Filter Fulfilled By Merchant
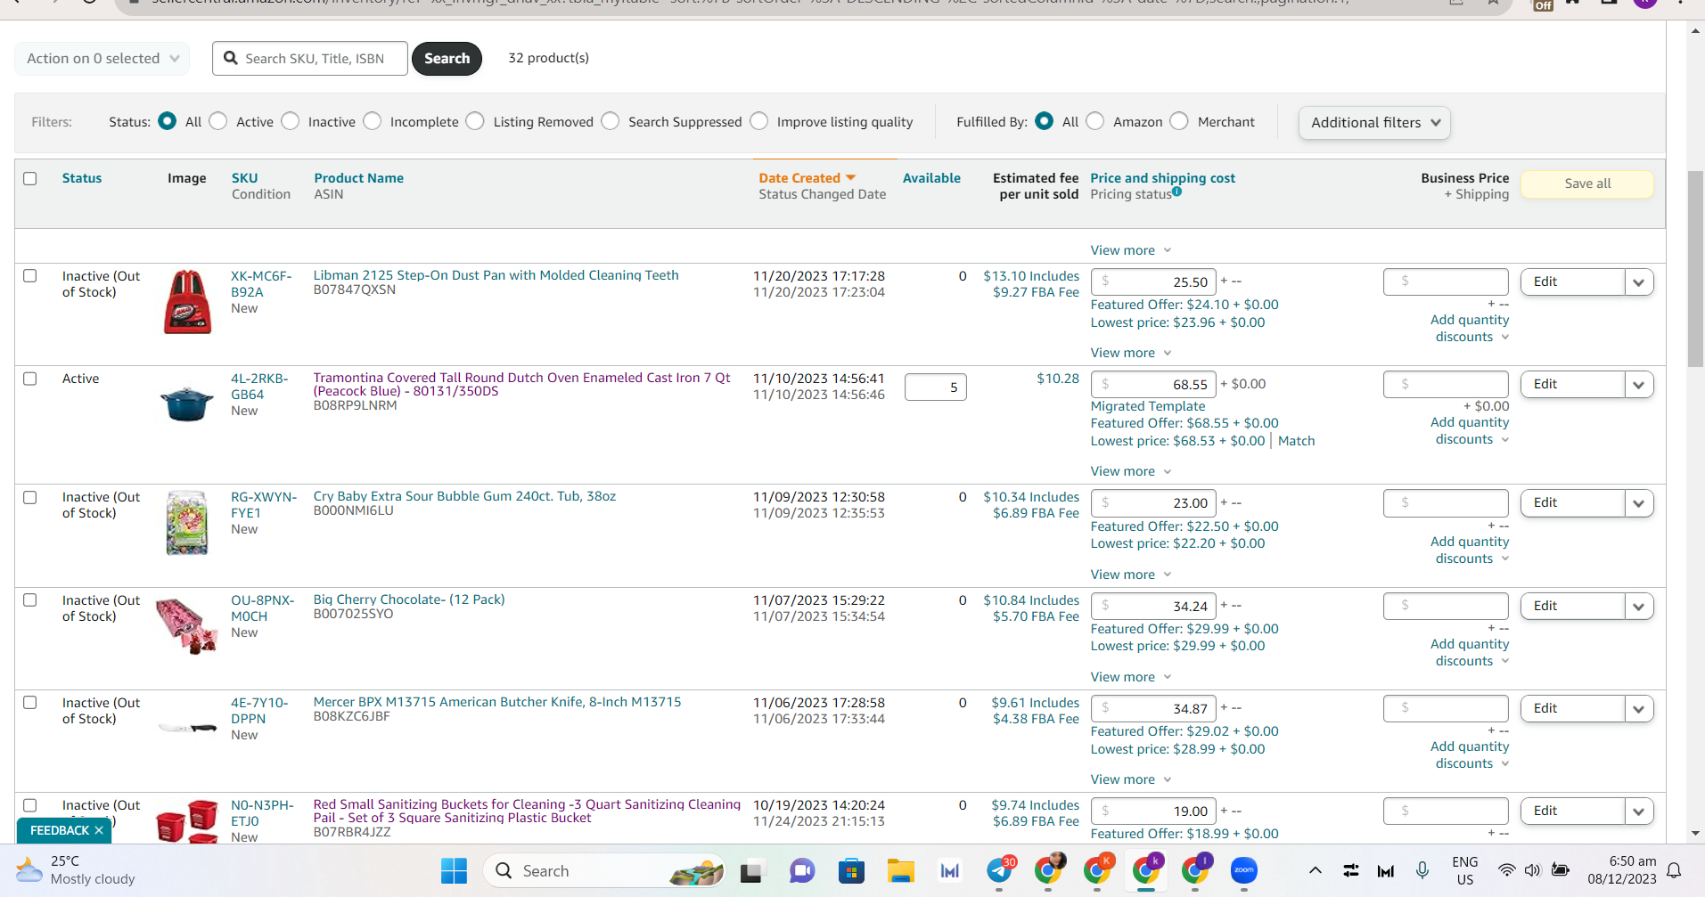Image resolution: width=1705 pixels, height=897 pixels. [x=1179, y=121]
